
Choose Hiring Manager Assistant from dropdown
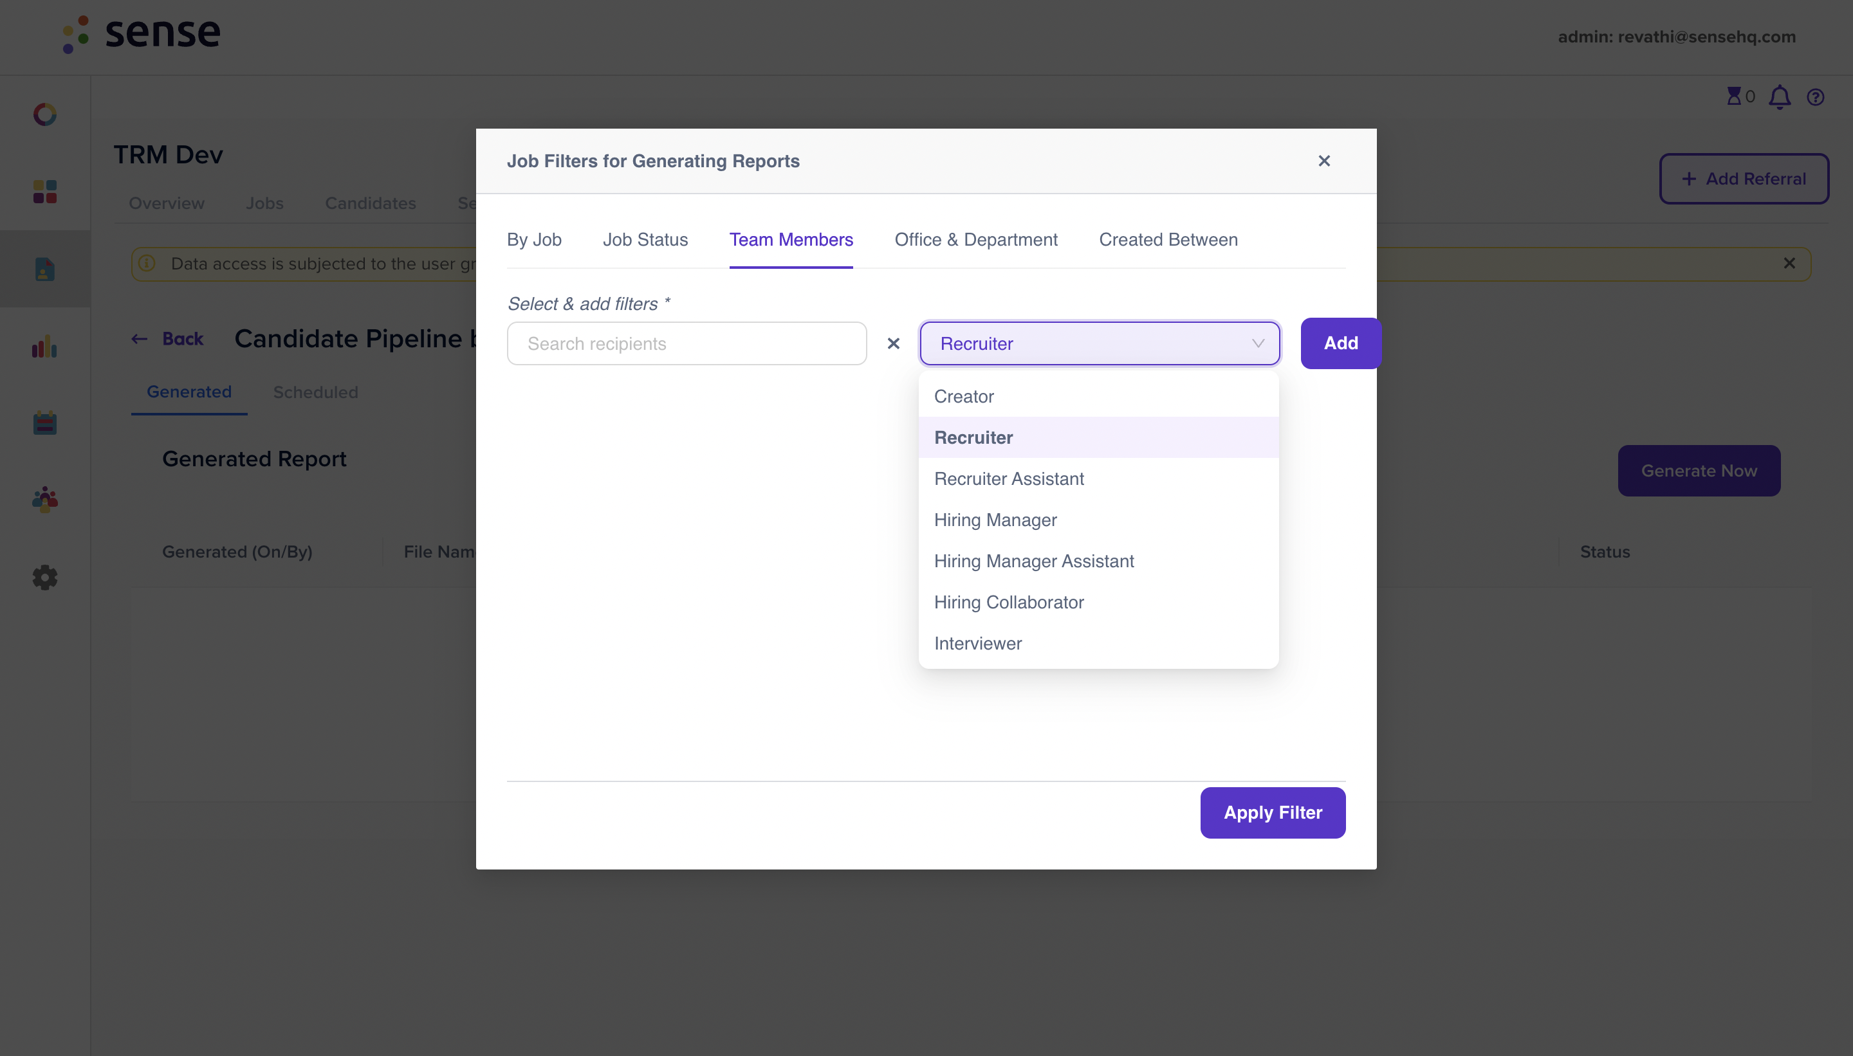pyautogui.click(x=1034, y=561)
